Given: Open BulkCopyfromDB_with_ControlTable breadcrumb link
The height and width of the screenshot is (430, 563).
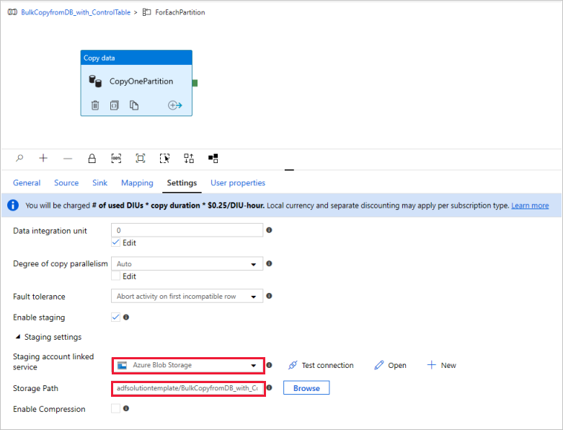Looking at the screenshot, I should 76,12.
